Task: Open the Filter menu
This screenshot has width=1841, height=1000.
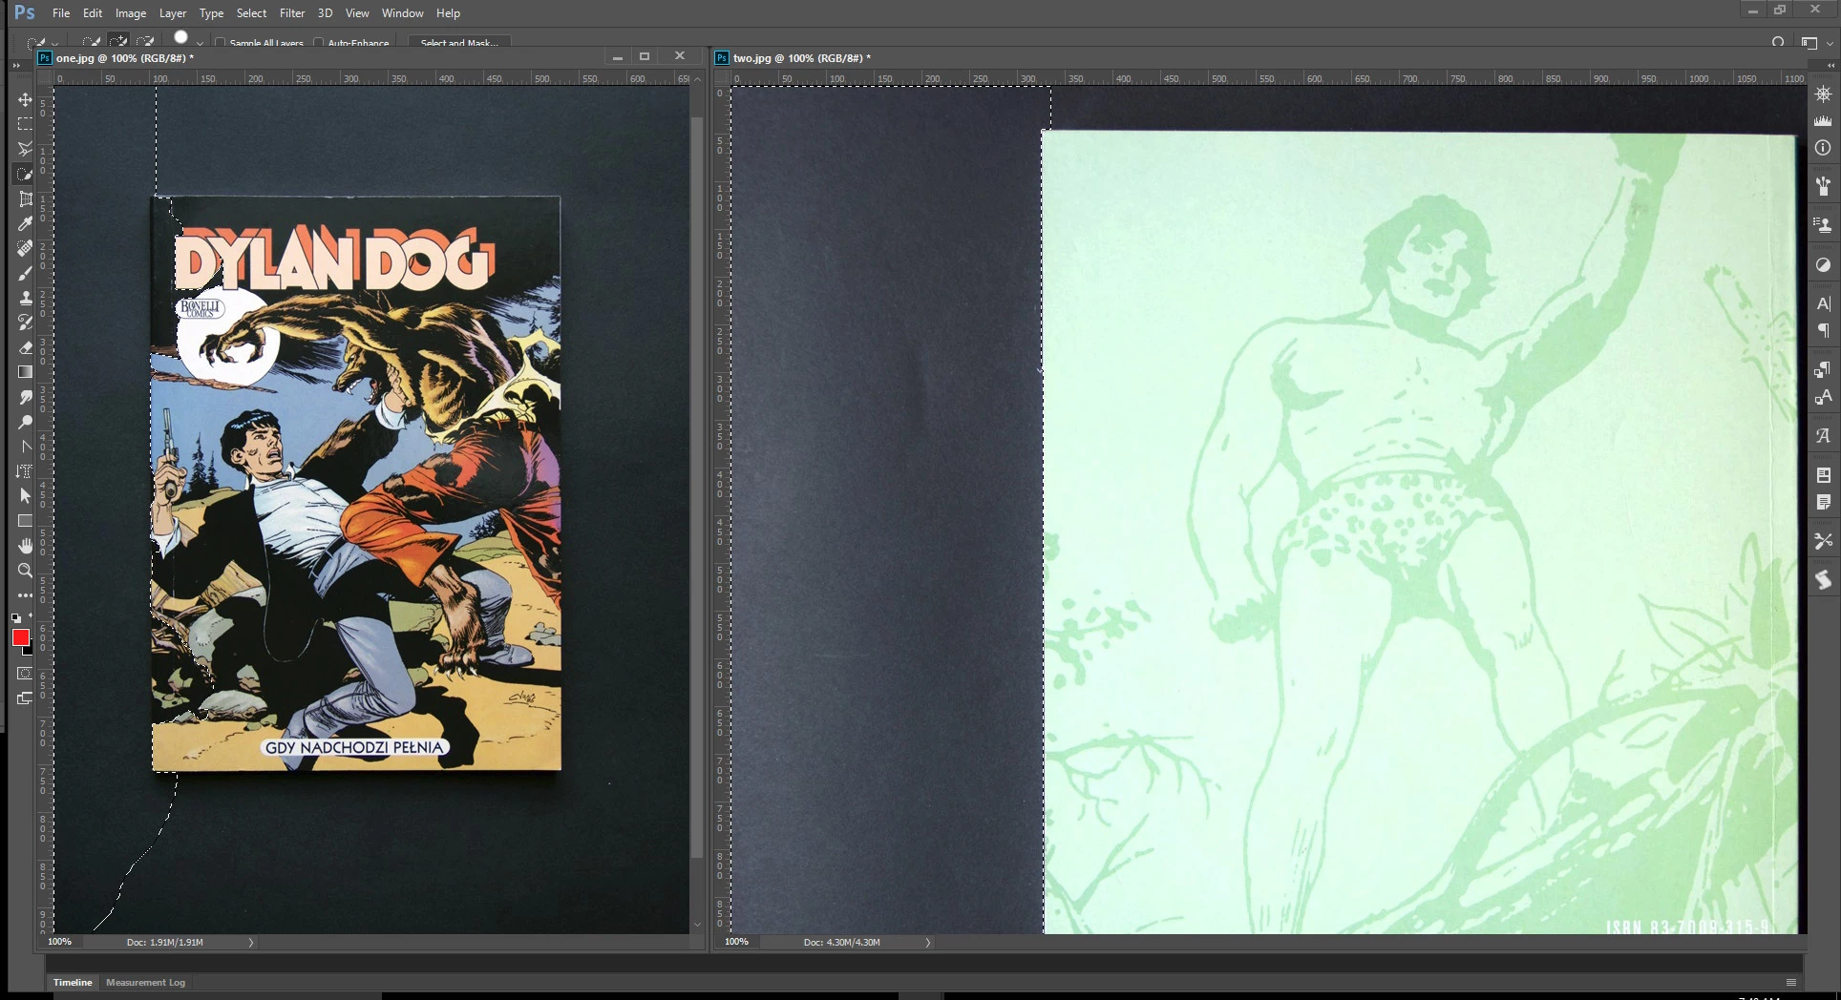Action: click(292, 13)
